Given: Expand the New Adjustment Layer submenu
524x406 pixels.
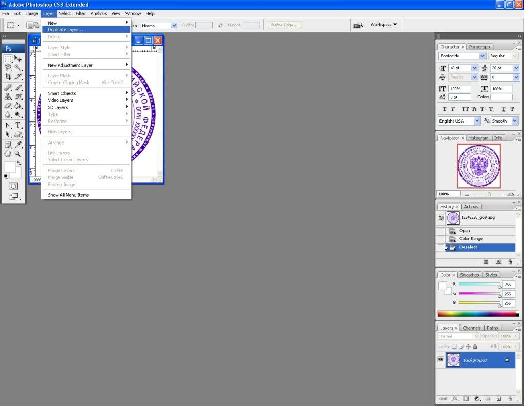Looking at the screenshot, I should pos(86,65).
